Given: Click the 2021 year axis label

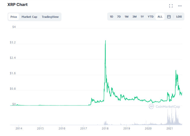Looking at the screenshot, I should click(170, 129).
